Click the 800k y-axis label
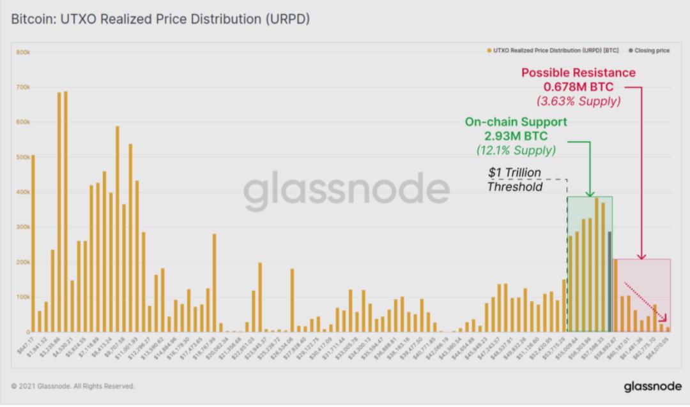Screen dimensions: 690x407 coord(23,52)
